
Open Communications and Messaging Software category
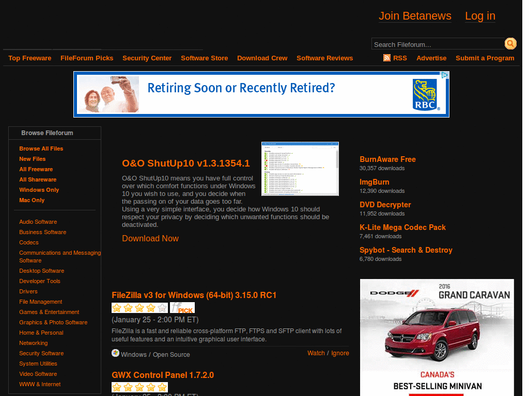point(60,257)
